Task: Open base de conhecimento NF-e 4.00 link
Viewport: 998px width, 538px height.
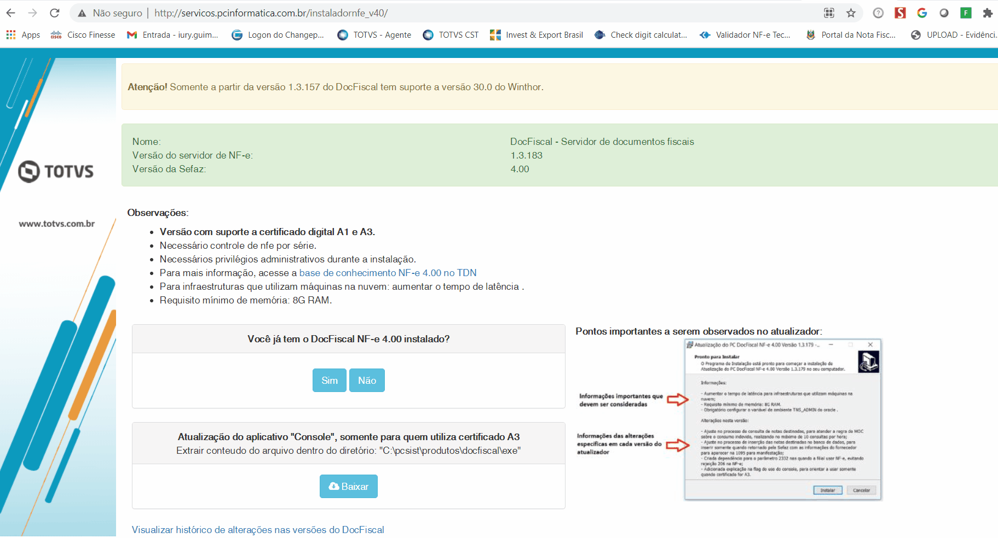Action: pos(388,273)
